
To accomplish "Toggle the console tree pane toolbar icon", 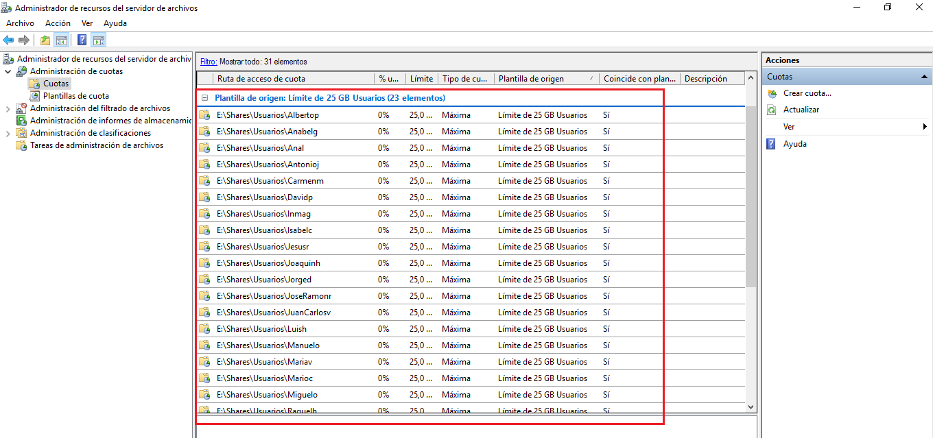I will coord(62,40).
